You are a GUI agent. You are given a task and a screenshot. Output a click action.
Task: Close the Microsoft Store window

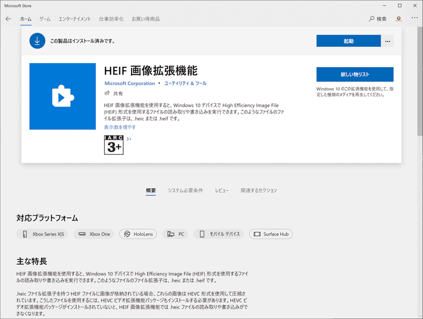[x=415, y=5]
